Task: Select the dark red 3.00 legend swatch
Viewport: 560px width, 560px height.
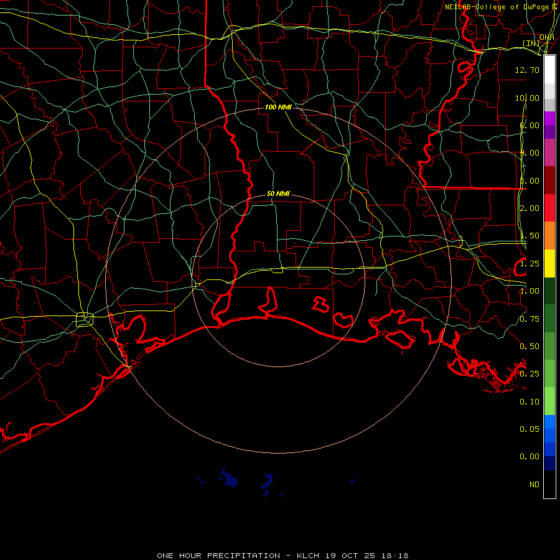Action: pyautogui.click(x=549, y=180)
